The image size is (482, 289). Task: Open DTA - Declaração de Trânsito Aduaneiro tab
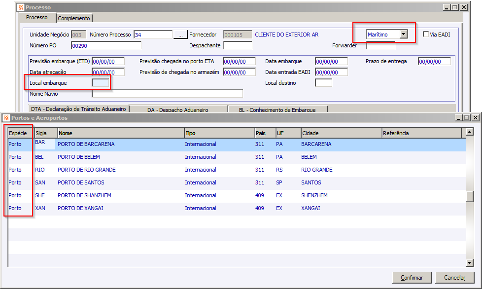coord(79,109)
